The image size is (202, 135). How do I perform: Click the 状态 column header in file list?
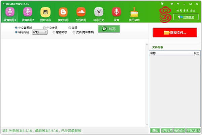[197, 53]
